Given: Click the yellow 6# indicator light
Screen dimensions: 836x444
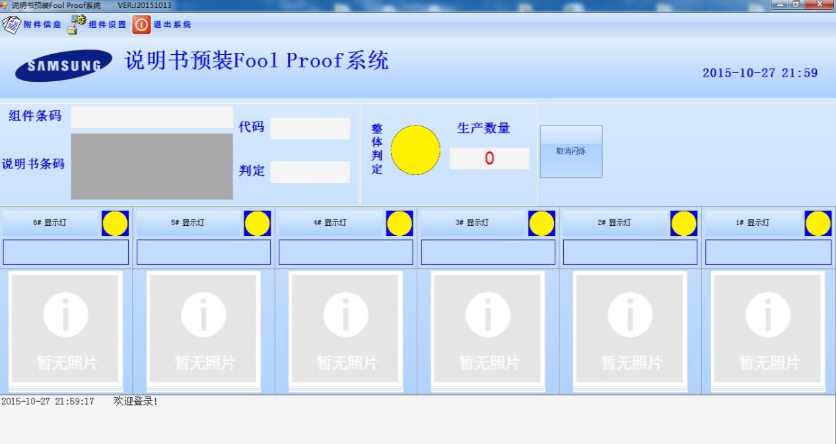Looking at the screenshot, I should click(115, 223).
